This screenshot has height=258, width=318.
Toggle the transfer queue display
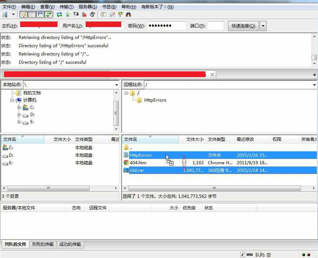pyautogui.click(x=49, y=14)
